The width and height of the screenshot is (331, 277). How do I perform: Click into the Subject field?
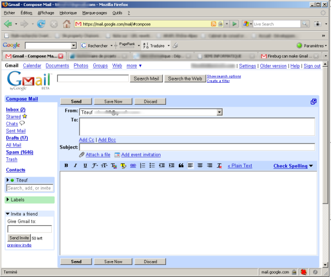click(x=197, y=147)
